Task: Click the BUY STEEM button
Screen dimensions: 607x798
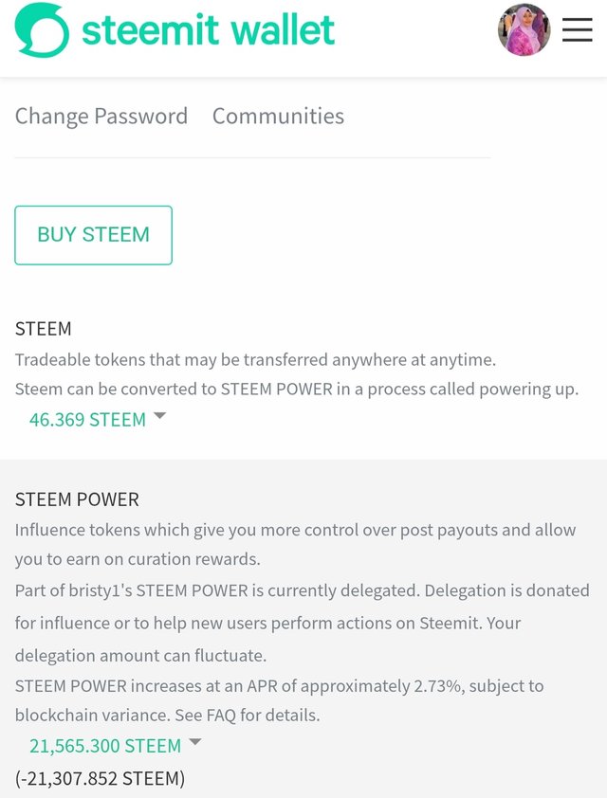Action: coord(94,235)
